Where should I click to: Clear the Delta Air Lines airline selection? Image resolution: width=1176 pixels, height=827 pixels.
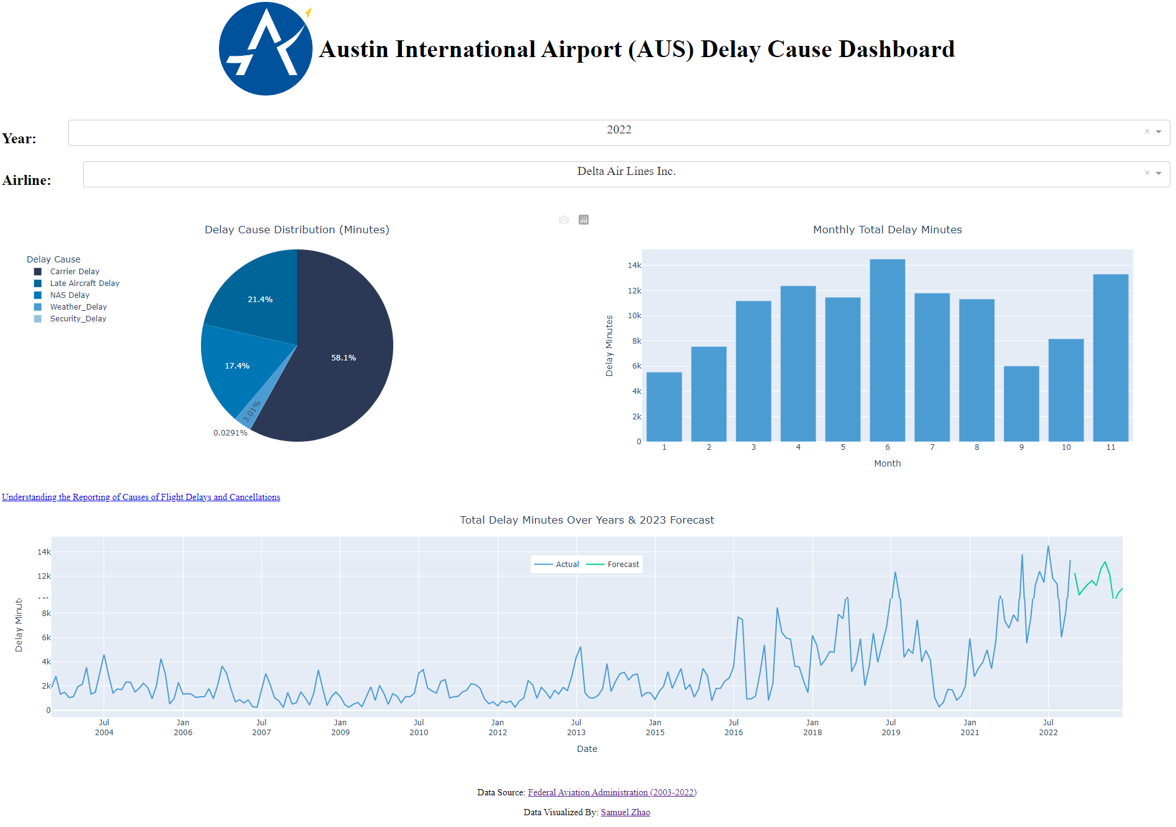[x=1146, y=174]
